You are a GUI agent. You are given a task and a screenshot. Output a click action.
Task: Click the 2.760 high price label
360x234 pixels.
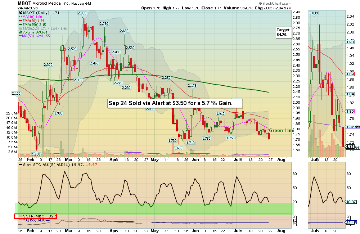coord(104,24)
